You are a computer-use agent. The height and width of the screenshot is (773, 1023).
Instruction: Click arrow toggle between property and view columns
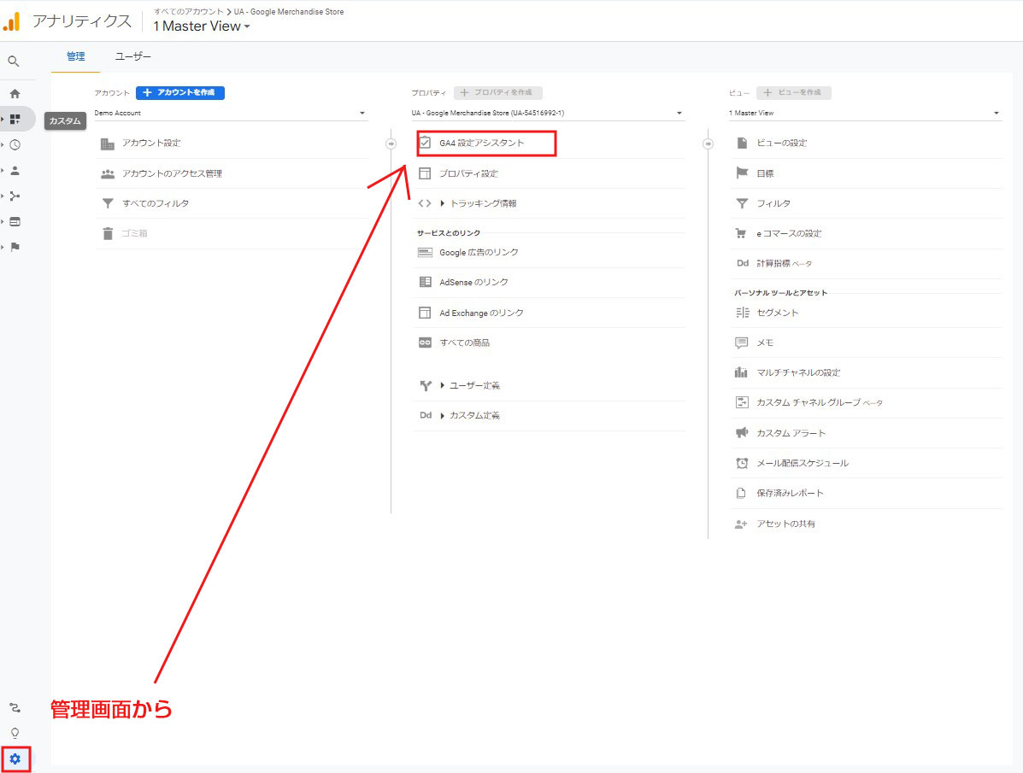pos(708,143)
